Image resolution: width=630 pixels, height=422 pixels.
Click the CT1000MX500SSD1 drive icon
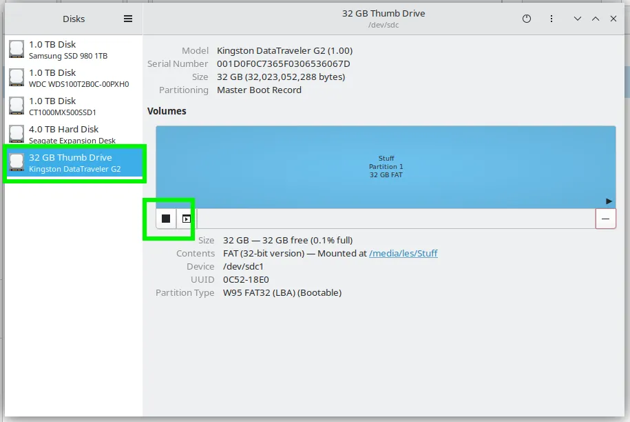point(17,105)
